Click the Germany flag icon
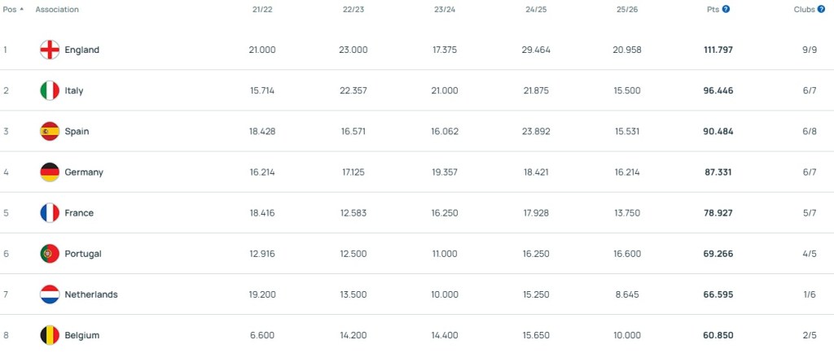Viewport: 834px width, 353px height. [x=50, y=172]
